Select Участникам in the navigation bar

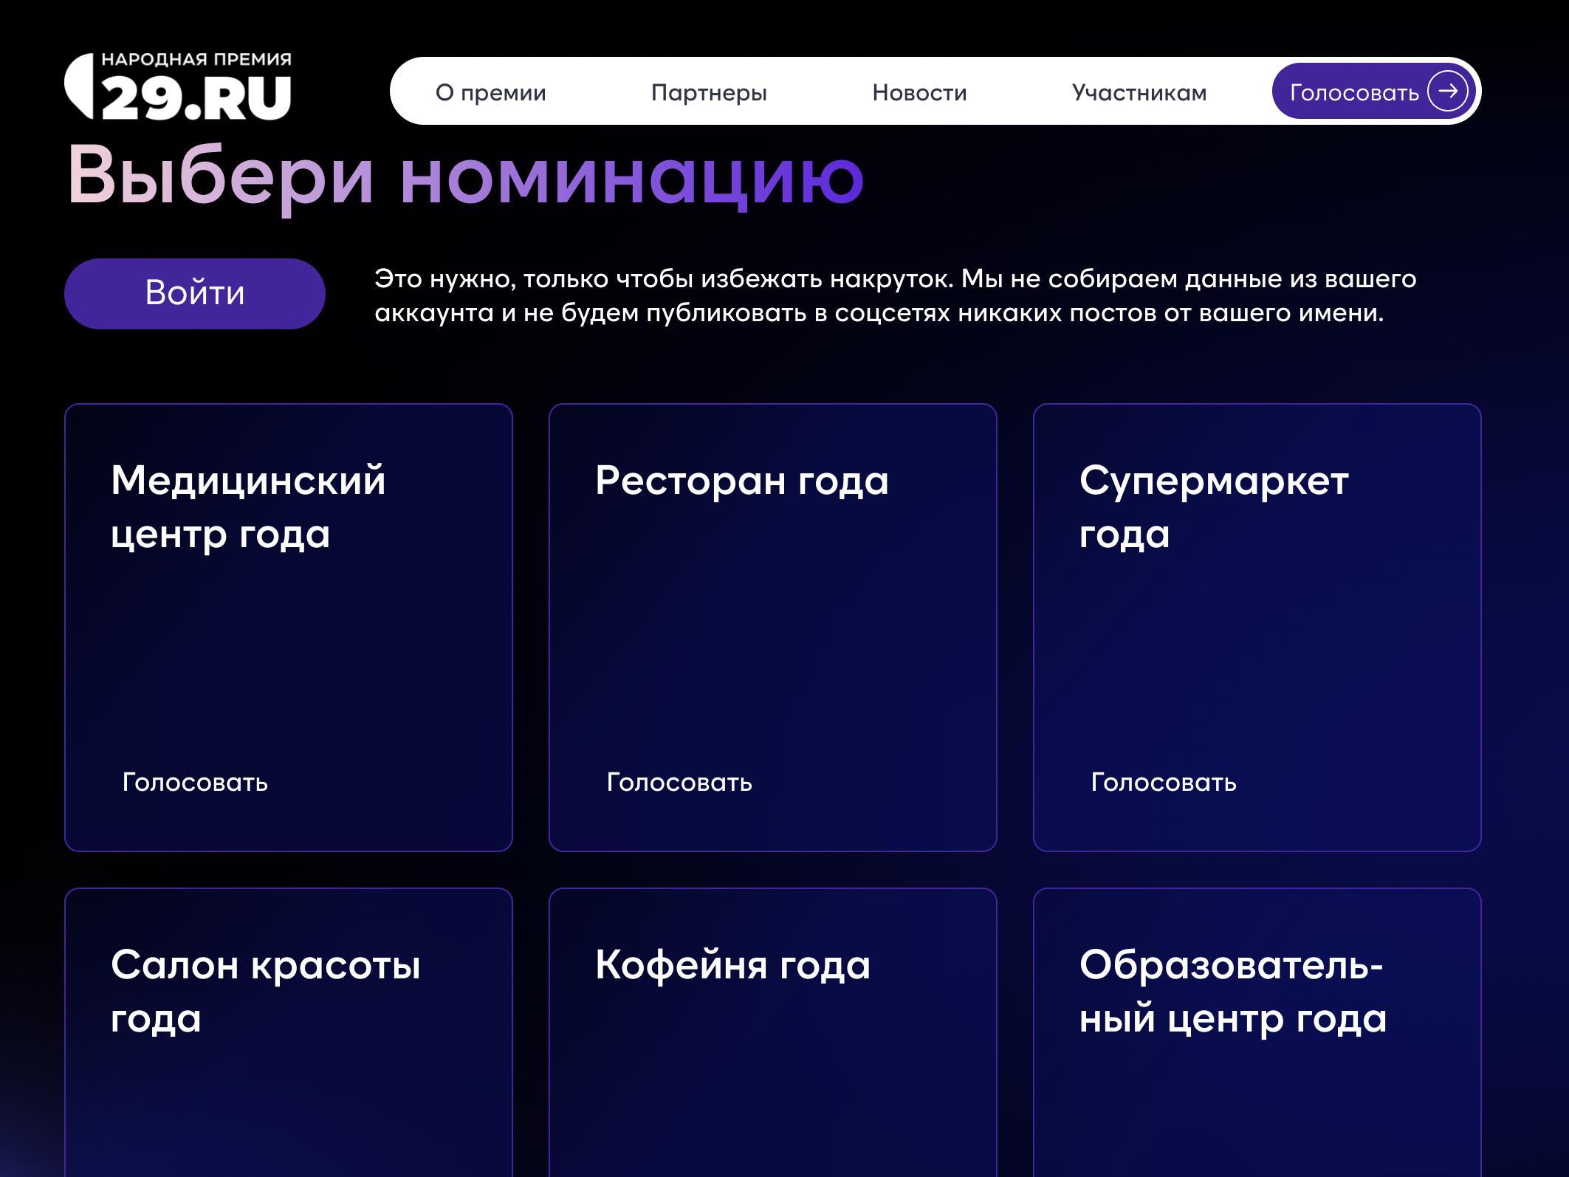pos(1139,92)
